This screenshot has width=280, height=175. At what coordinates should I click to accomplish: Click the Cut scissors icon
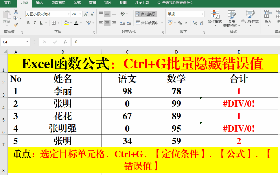(16, 12)
